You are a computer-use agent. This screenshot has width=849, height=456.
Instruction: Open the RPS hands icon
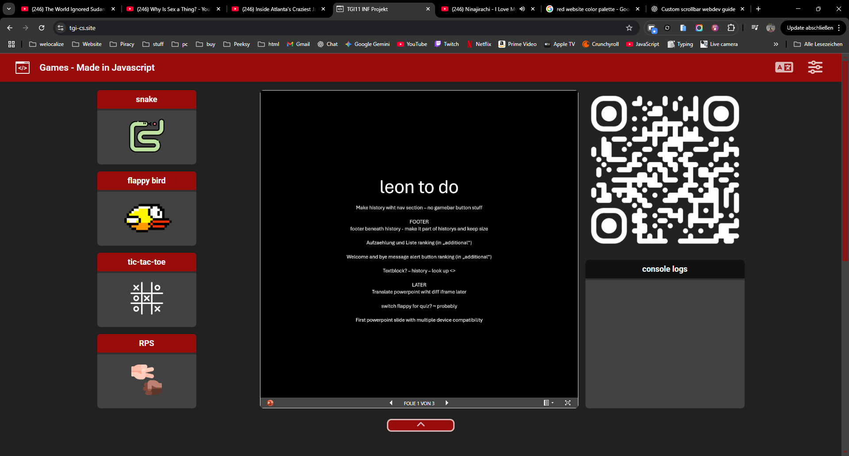[x=146, y=380]
